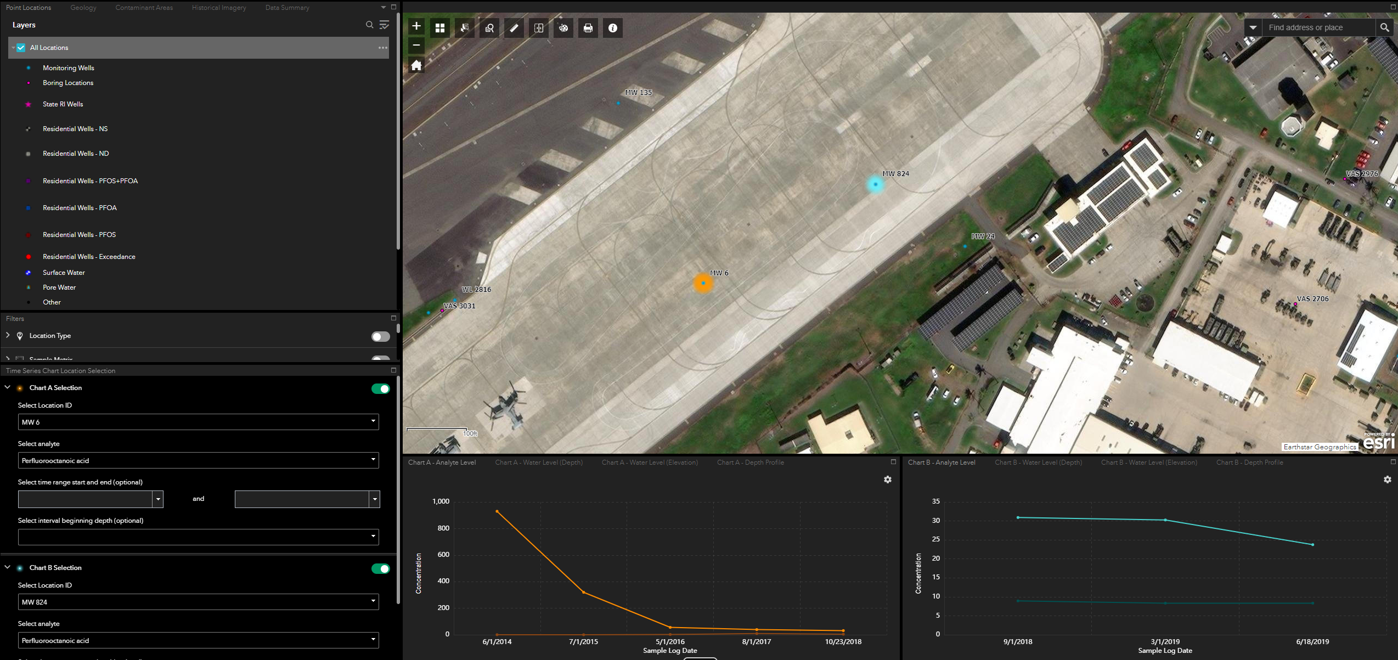Screen dimensions: 1398x660
Task: Search layers with the Layers magnifier icon
Action: [370, 25]
